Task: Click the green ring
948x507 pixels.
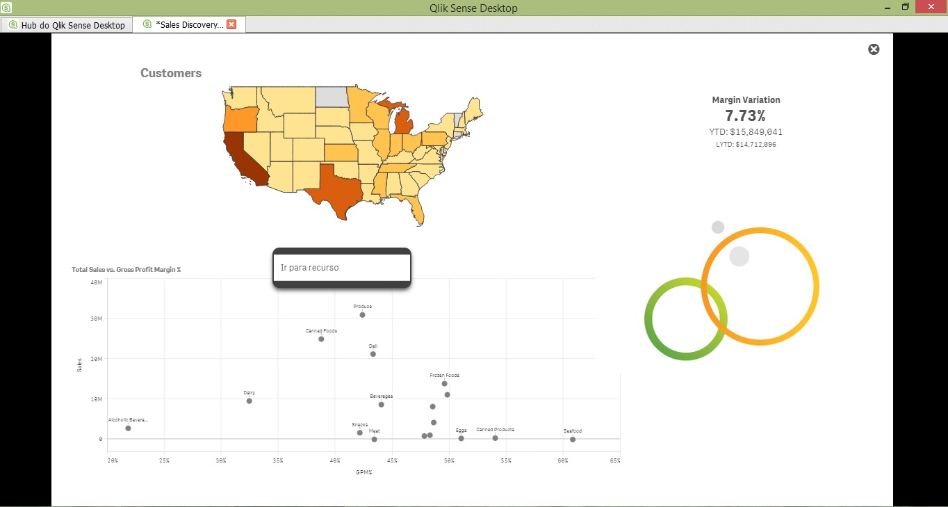Action: (x=649, y=319)
